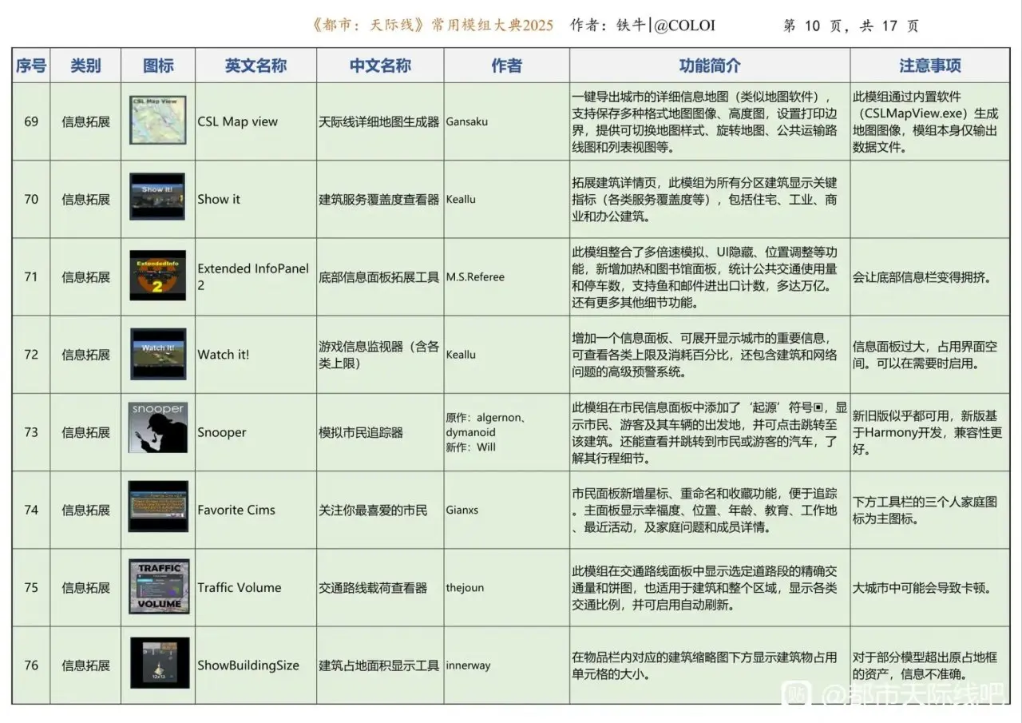Click the row number 73 cell
Viewport: 1022px width, 723px height.
click(x=31, y=432)
